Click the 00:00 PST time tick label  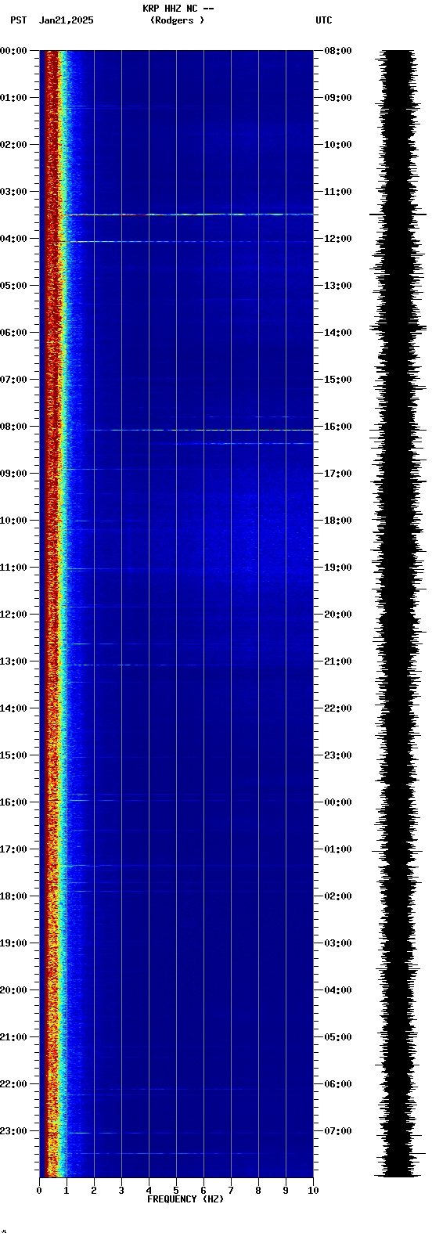[14, 51]
